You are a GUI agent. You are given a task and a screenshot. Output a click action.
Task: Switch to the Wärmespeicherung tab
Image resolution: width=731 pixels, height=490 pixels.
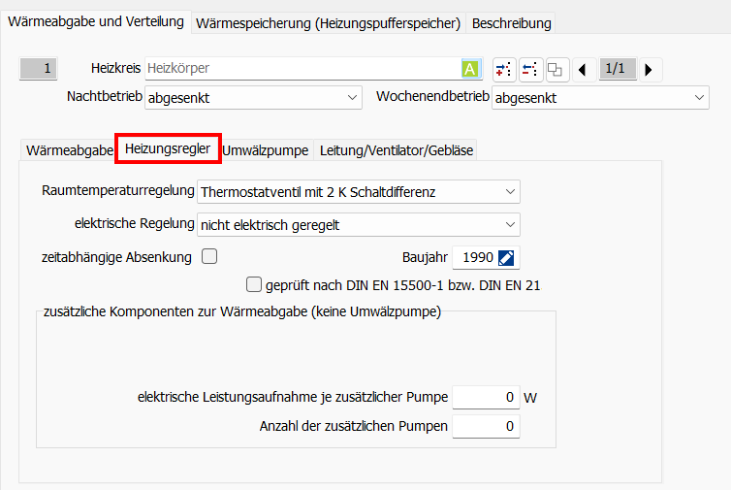[x=330, y=22]
